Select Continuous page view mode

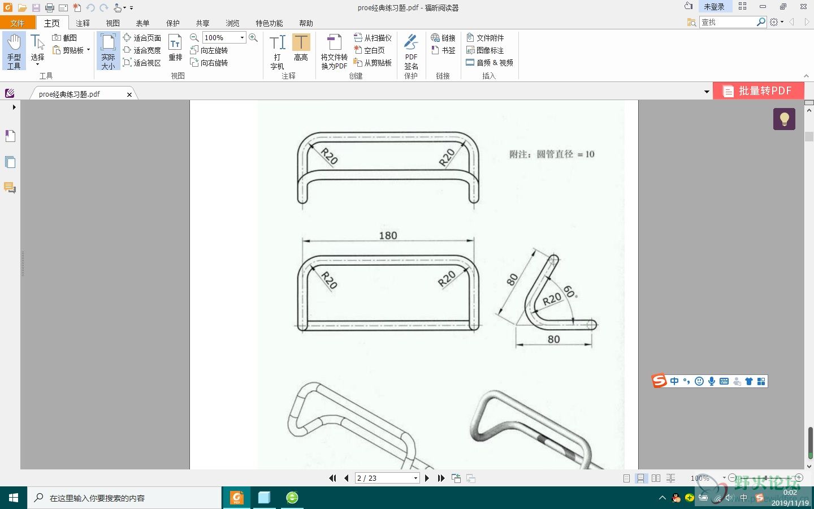tap(640, 478)
